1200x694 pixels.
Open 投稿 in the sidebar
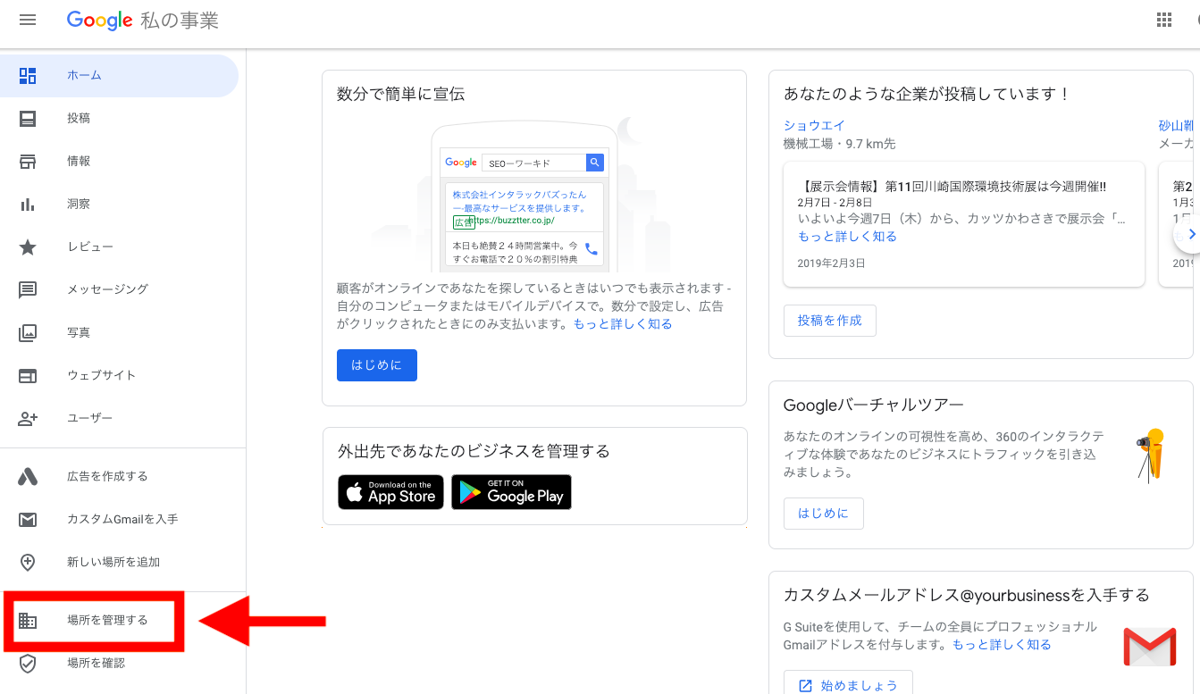coord(120,119)
